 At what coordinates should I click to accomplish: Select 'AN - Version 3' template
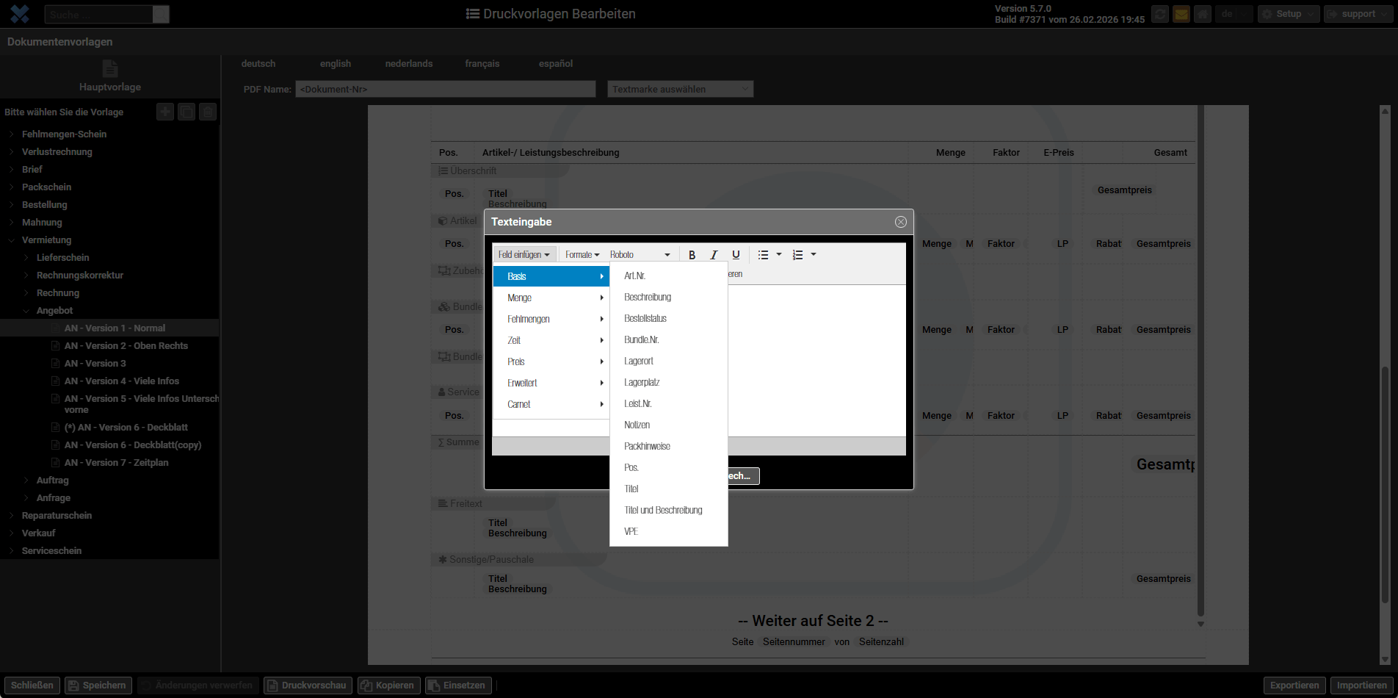pos(95,363)
